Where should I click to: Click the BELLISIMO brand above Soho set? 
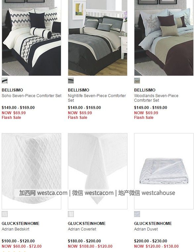click(12, 90)
